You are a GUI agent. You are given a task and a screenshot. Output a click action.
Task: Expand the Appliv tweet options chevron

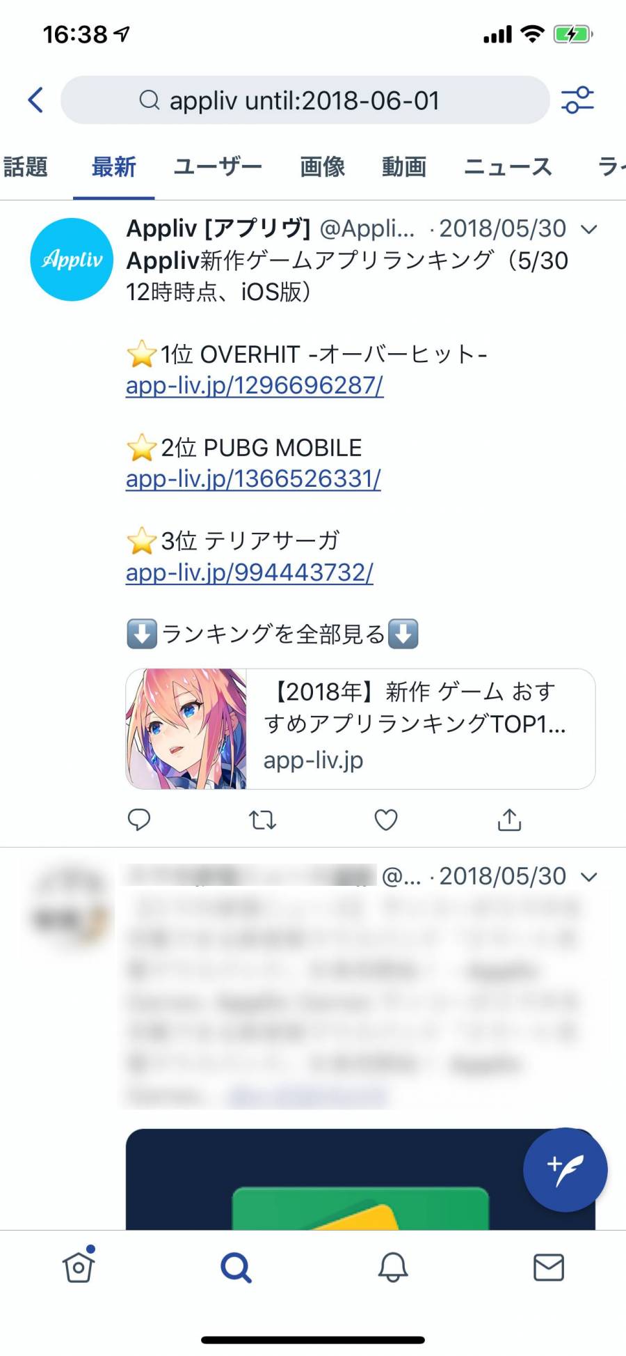(x=588, y=229)
